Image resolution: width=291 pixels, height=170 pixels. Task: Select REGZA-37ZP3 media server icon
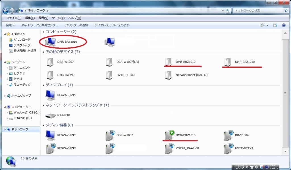click(x=51, y=148)
